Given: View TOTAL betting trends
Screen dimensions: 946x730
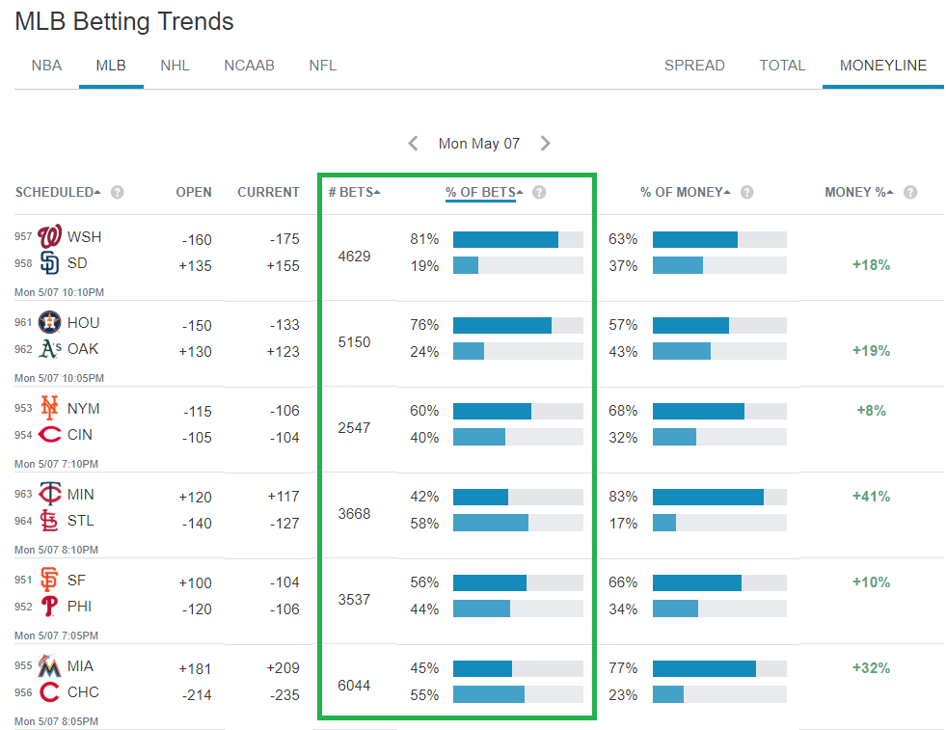Looking at the screenshot, I should 782,66.
